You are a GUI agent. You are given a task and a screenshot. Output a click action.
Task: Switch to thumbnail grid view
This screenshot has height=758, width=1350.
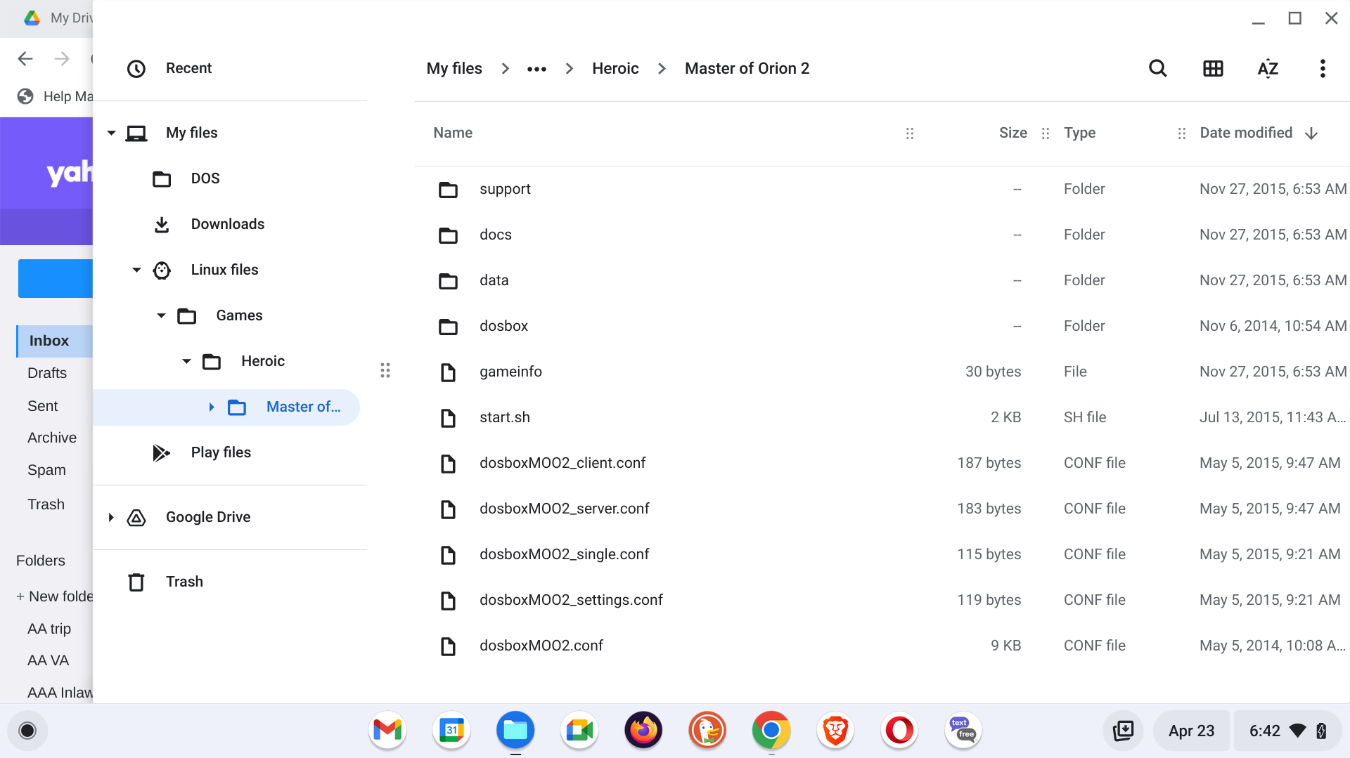click(1213, 68)
